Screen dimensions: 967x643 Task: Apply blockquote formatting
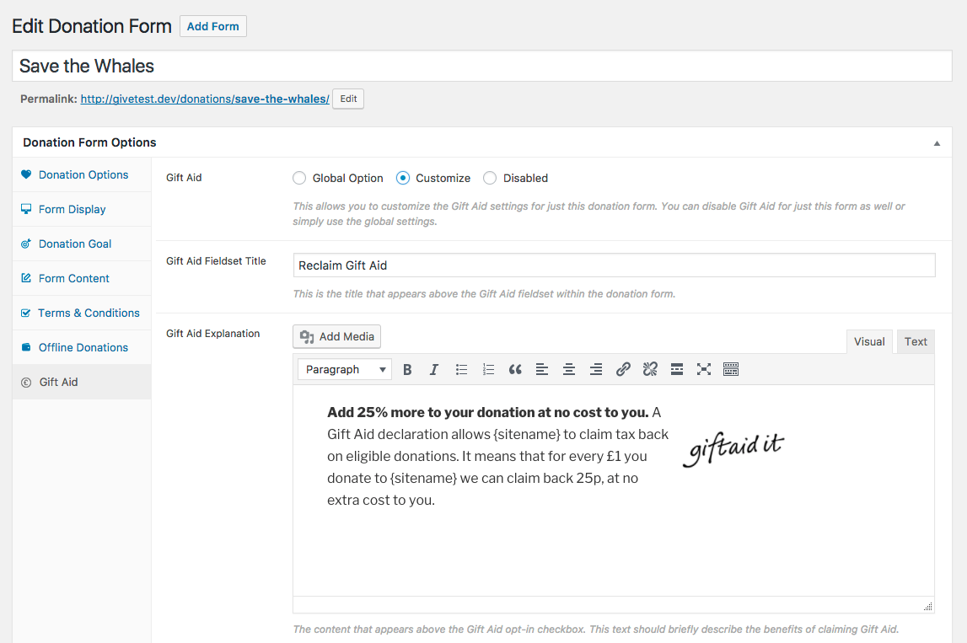[515, 369]
